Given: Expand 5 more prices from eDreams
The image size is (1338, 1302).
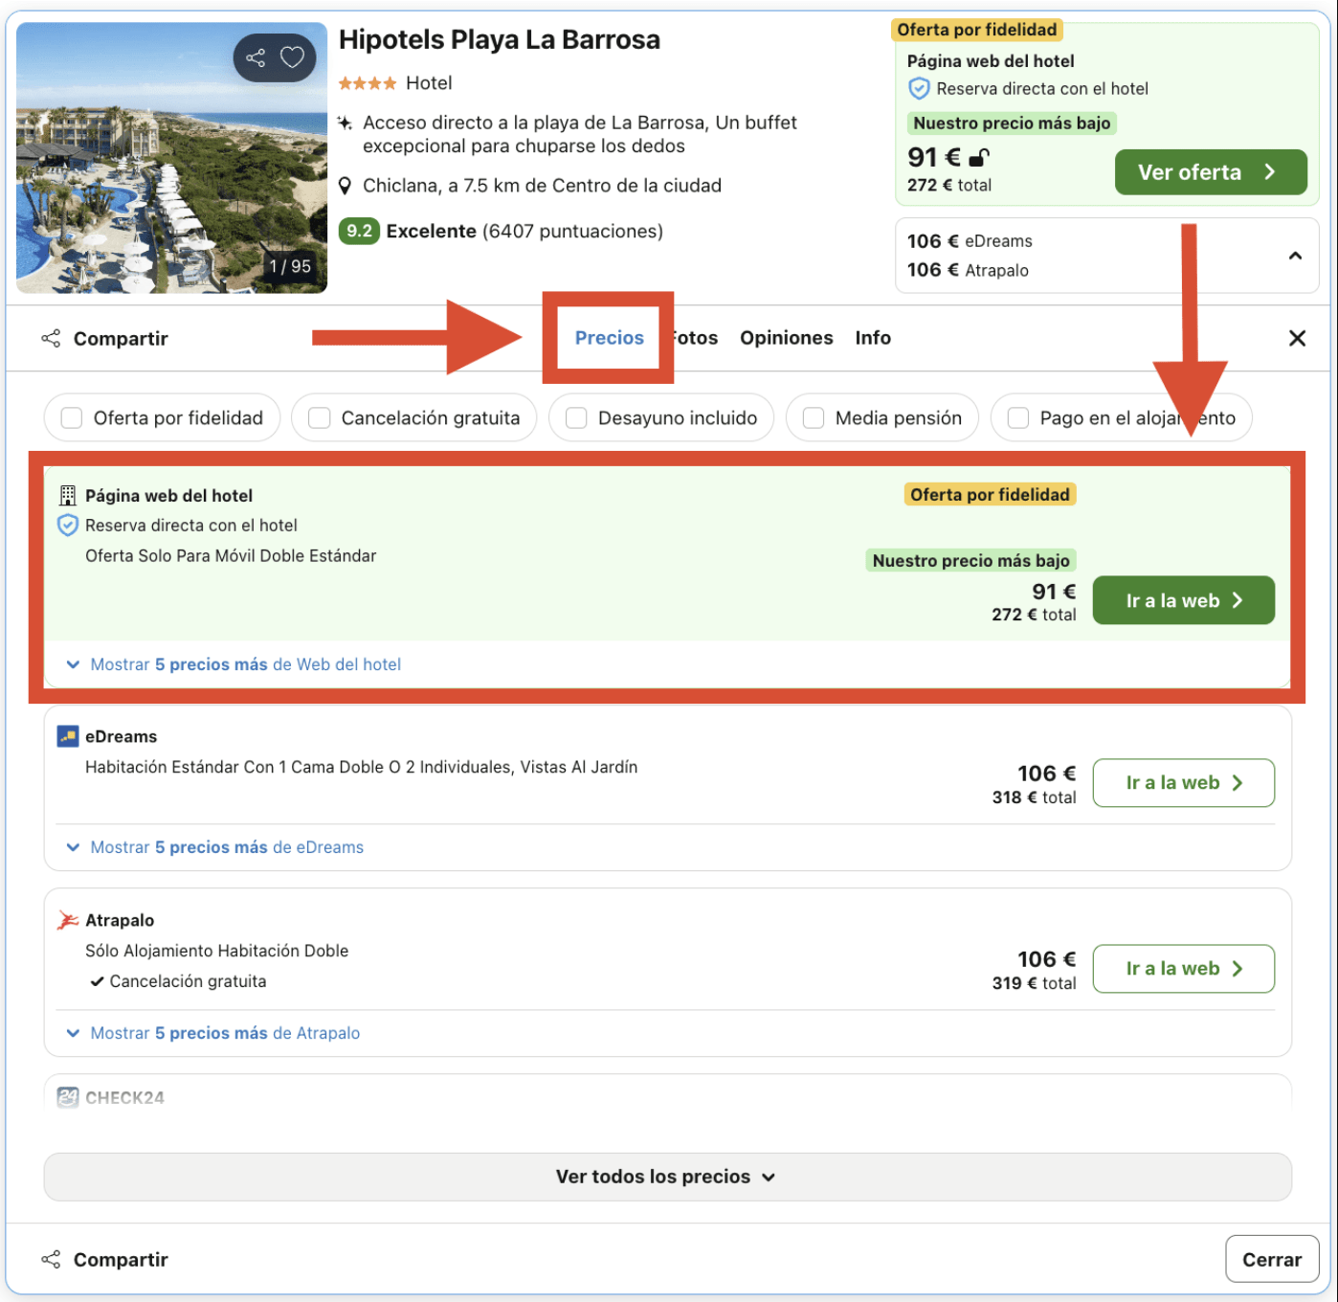Looking at the screenshot, I should coord(215,847).
